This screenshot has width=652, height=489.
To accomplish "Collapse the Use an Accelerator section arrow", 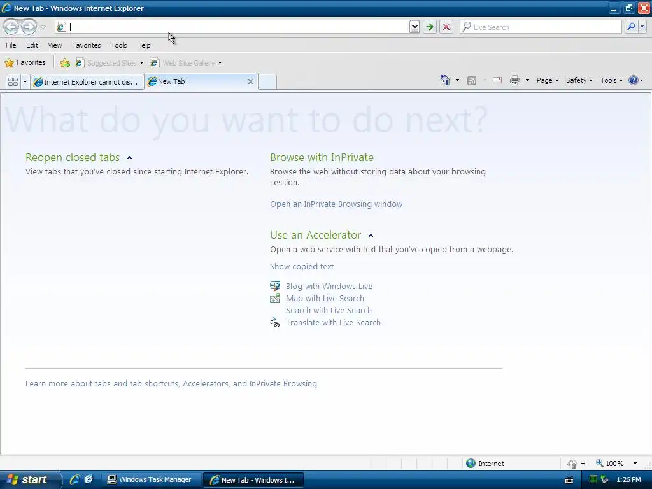I will [371, 236].
